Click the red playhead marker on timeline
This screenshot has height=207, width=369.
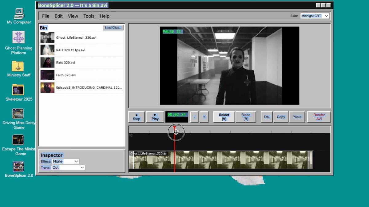coord(175,128)
